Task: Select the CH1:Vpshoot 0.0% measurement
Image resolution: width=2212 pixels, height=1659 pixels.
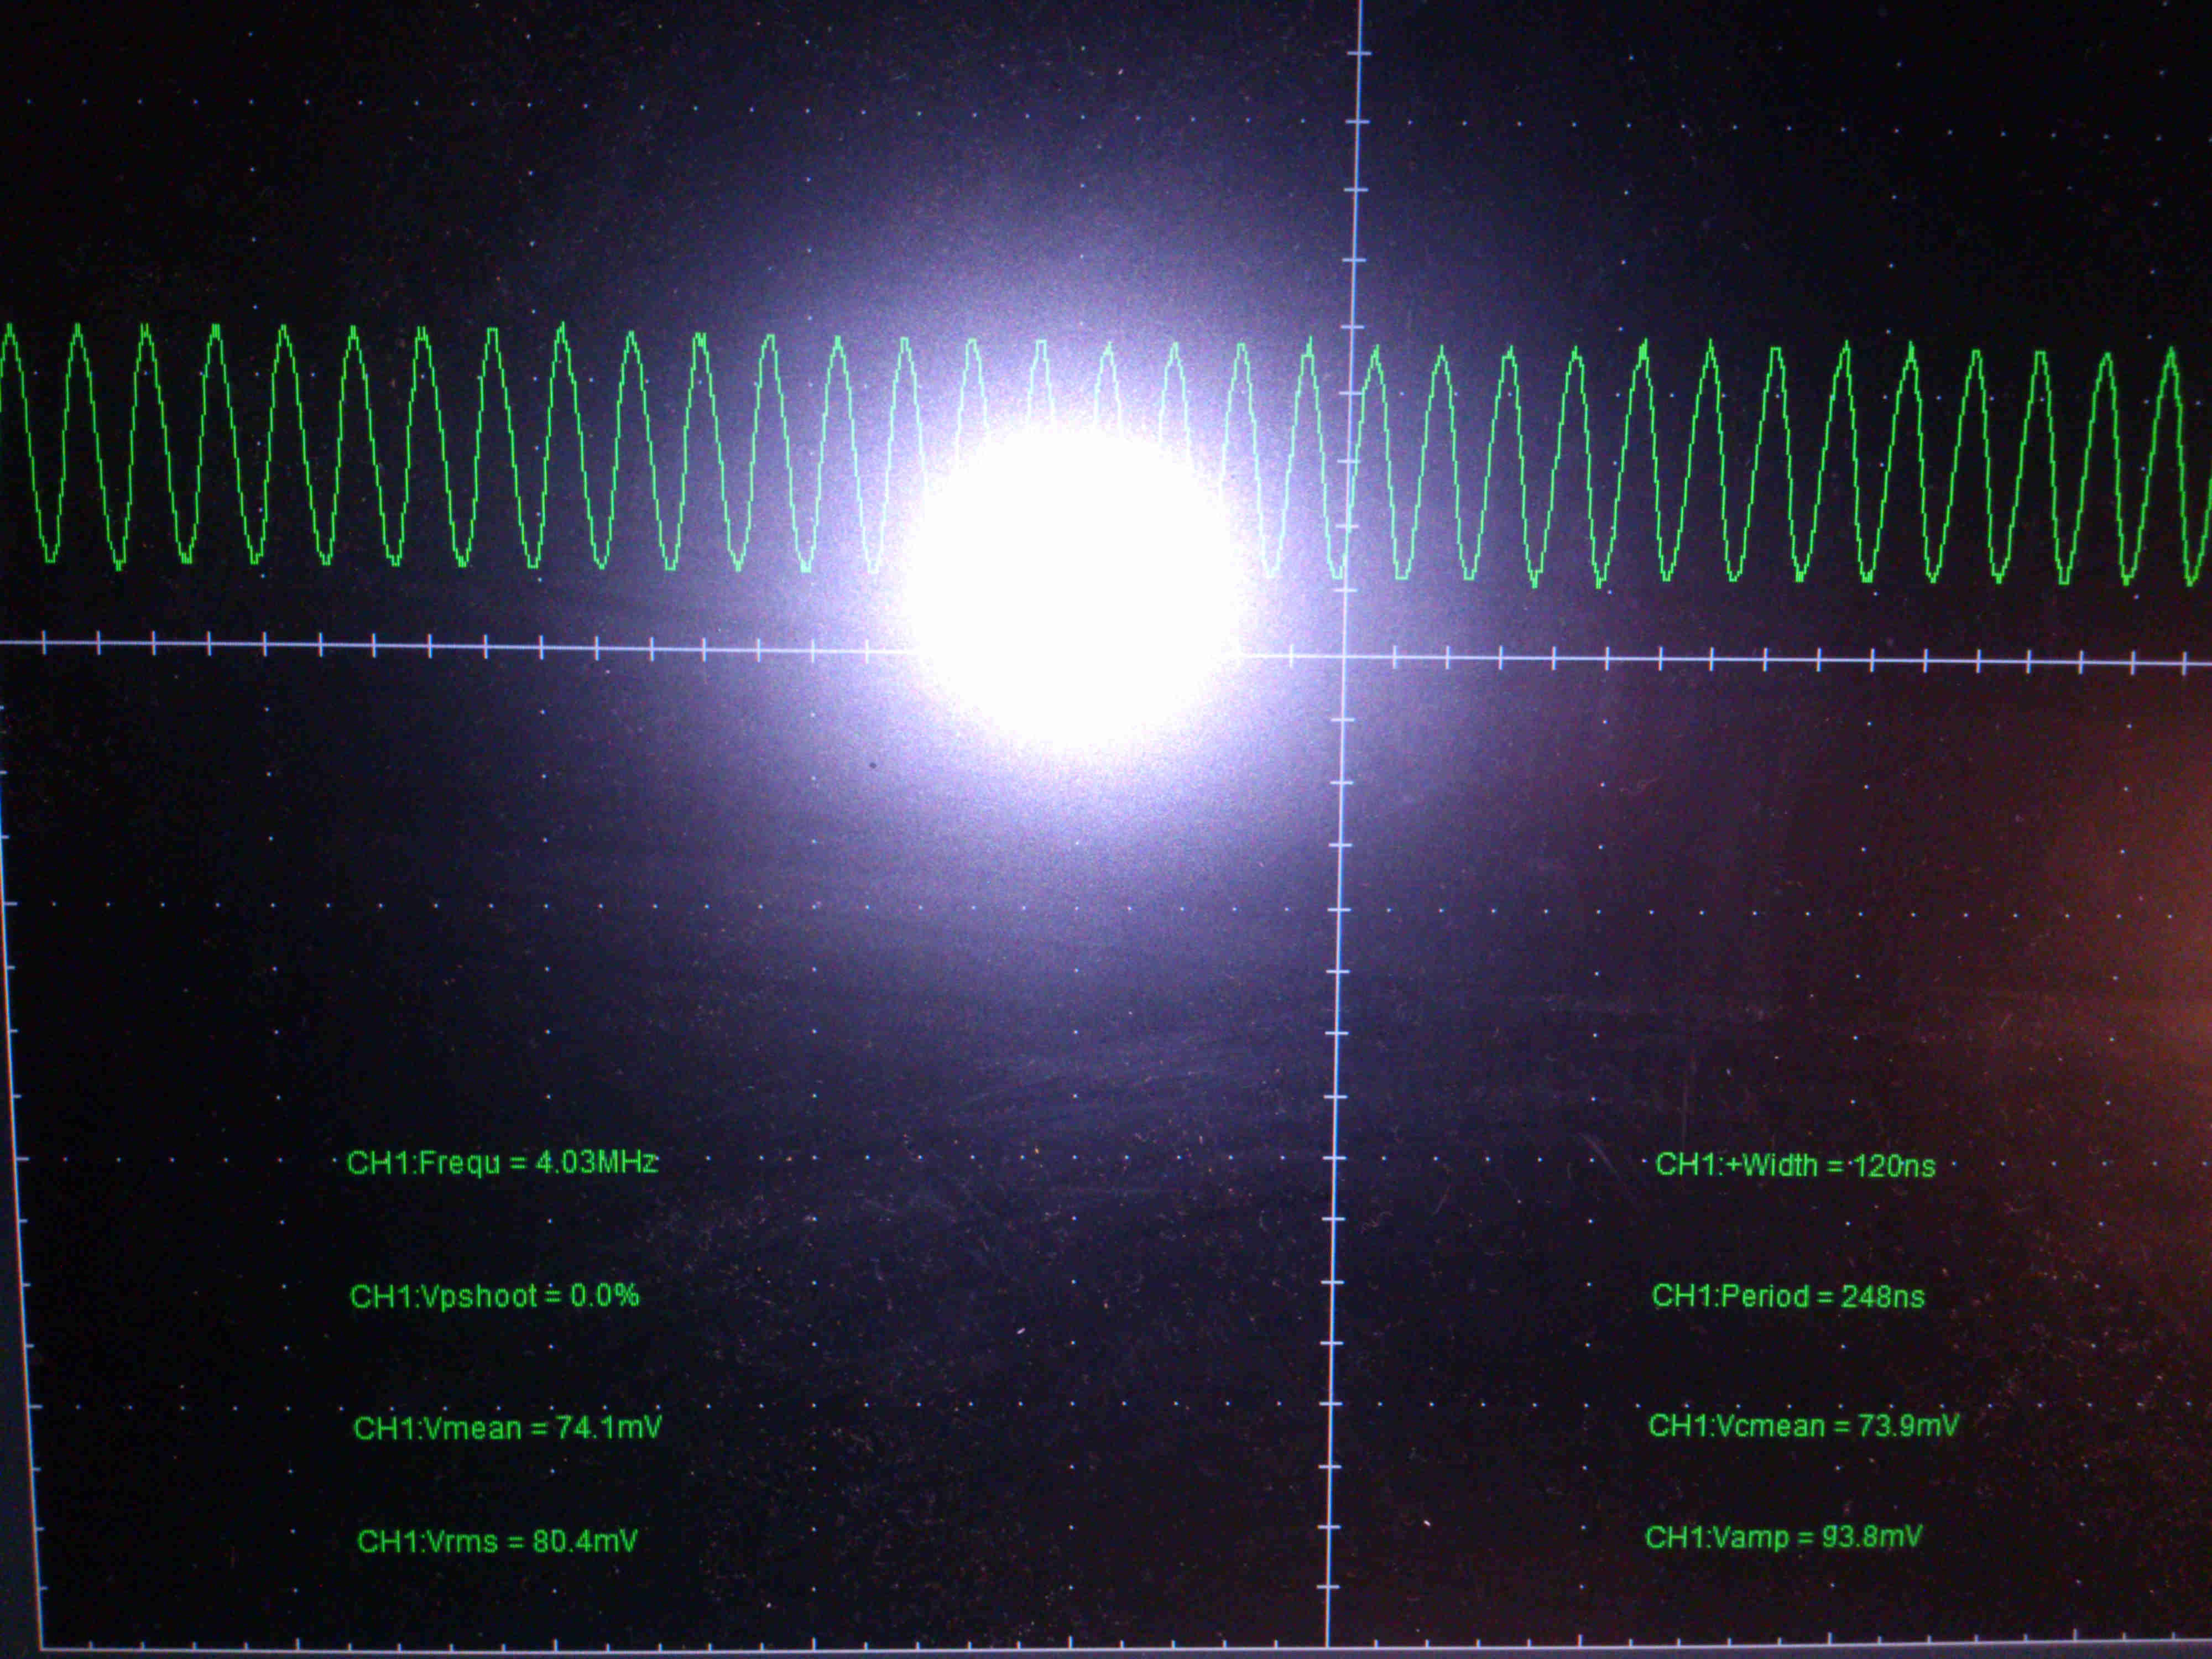Action: [x=494, y=1296]
